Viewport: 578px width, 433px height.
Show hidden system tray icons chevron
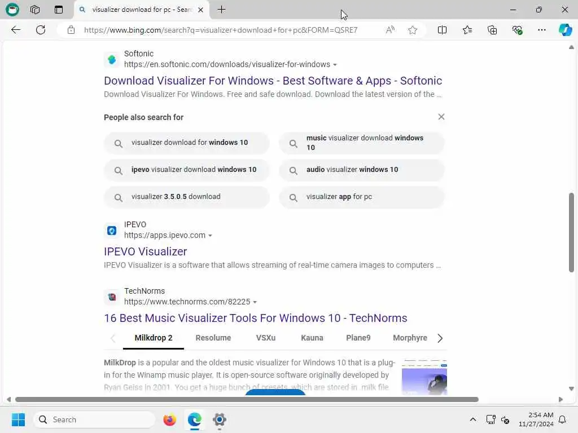(473, 419)
